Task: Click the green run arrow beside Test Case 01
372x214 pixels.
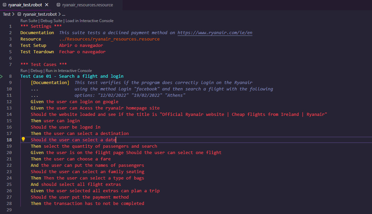Action: point(2,76)
